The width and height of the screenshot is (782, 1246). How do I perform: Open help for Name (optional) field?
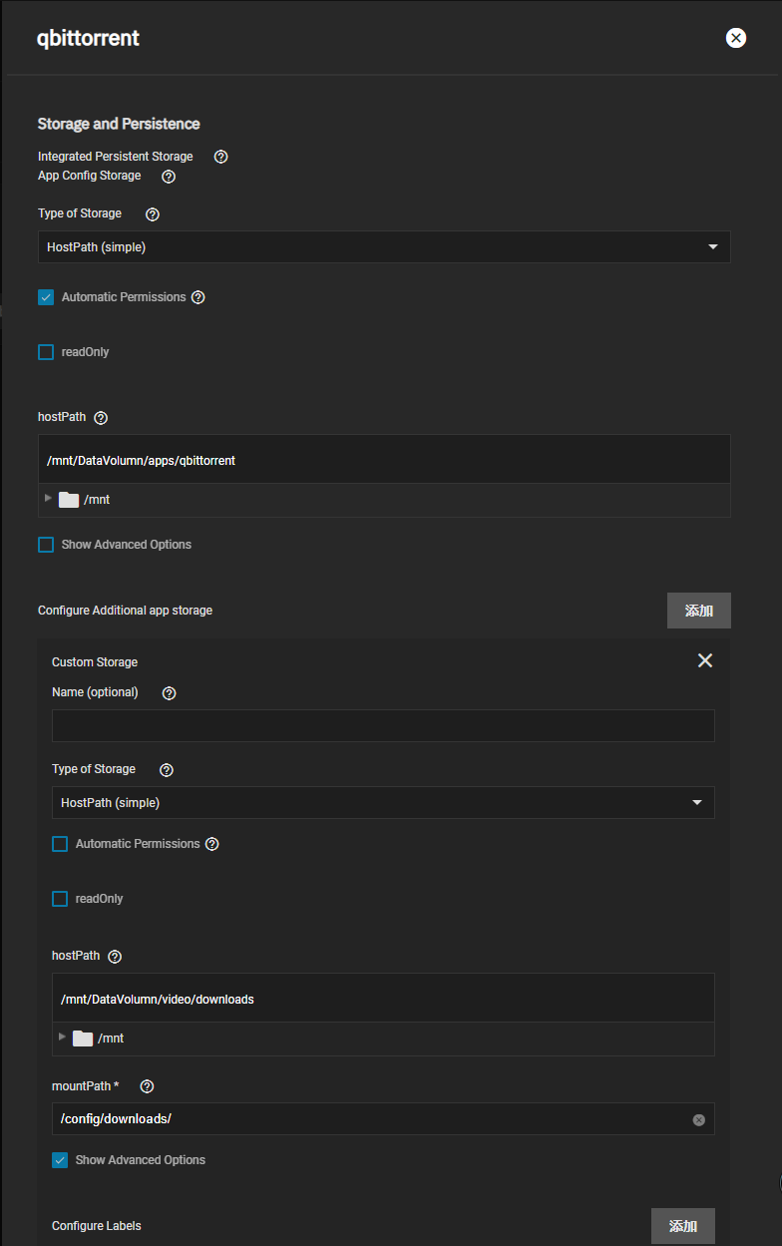[x=170, y=693]
